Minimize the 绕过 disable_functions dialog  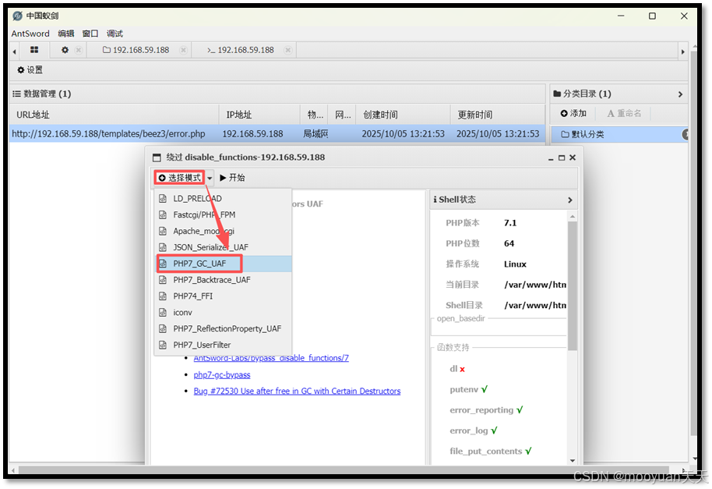pos(550,158)
